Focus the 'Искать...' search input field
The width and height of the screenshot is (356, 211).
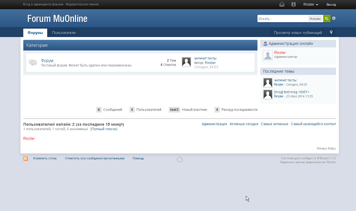[283, 19]
